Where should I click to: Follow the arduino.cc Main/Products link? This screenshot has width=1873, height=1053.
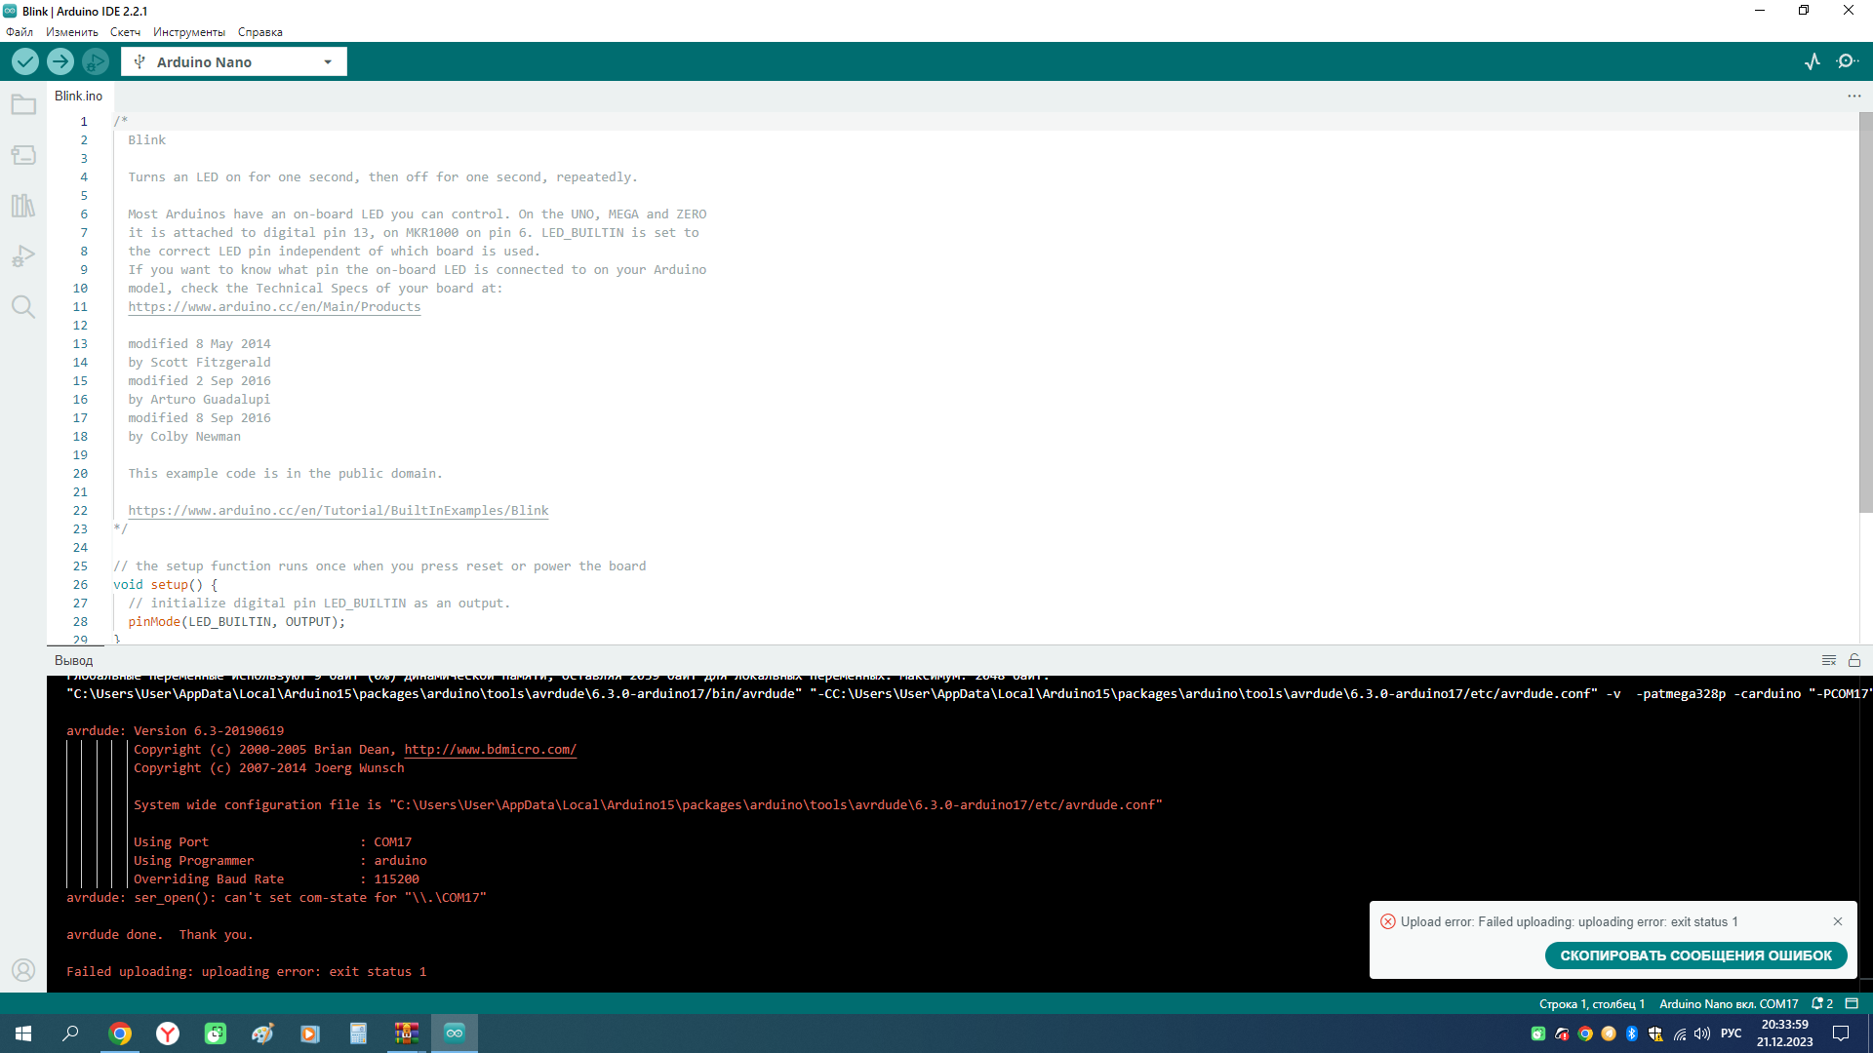tap(274, 306)
